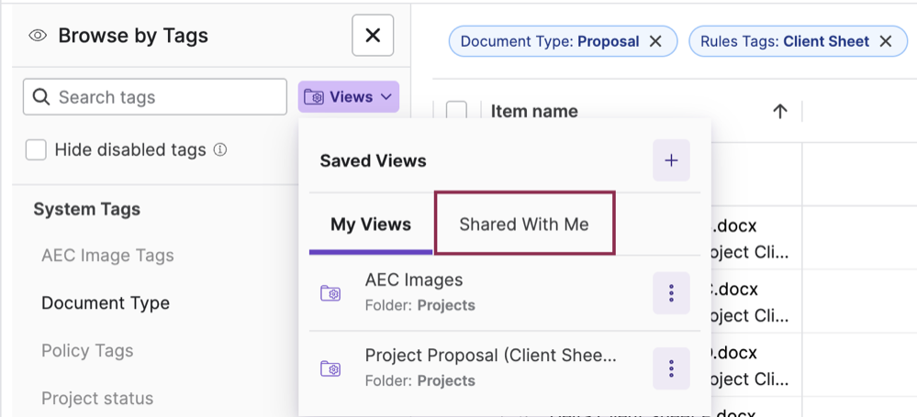Click the AEC Images folder icon
This screenshot has width=917, height=417.
click(x=330, y=293)
